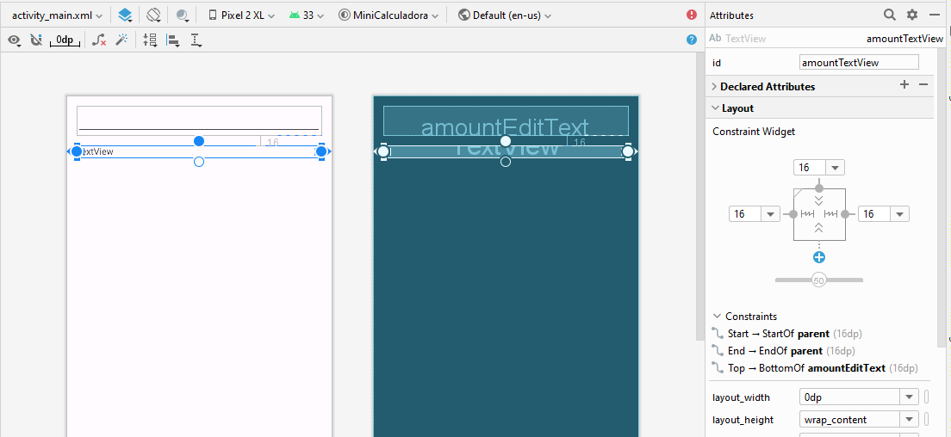Open the activity_main.xml file menu
Viewport: 951px width, 437px height.
point(58,15)
